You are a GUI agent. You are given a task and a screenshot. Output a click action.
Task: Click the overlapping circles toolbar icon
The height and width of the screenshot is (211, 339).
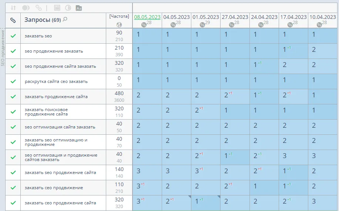pos(26,7)
